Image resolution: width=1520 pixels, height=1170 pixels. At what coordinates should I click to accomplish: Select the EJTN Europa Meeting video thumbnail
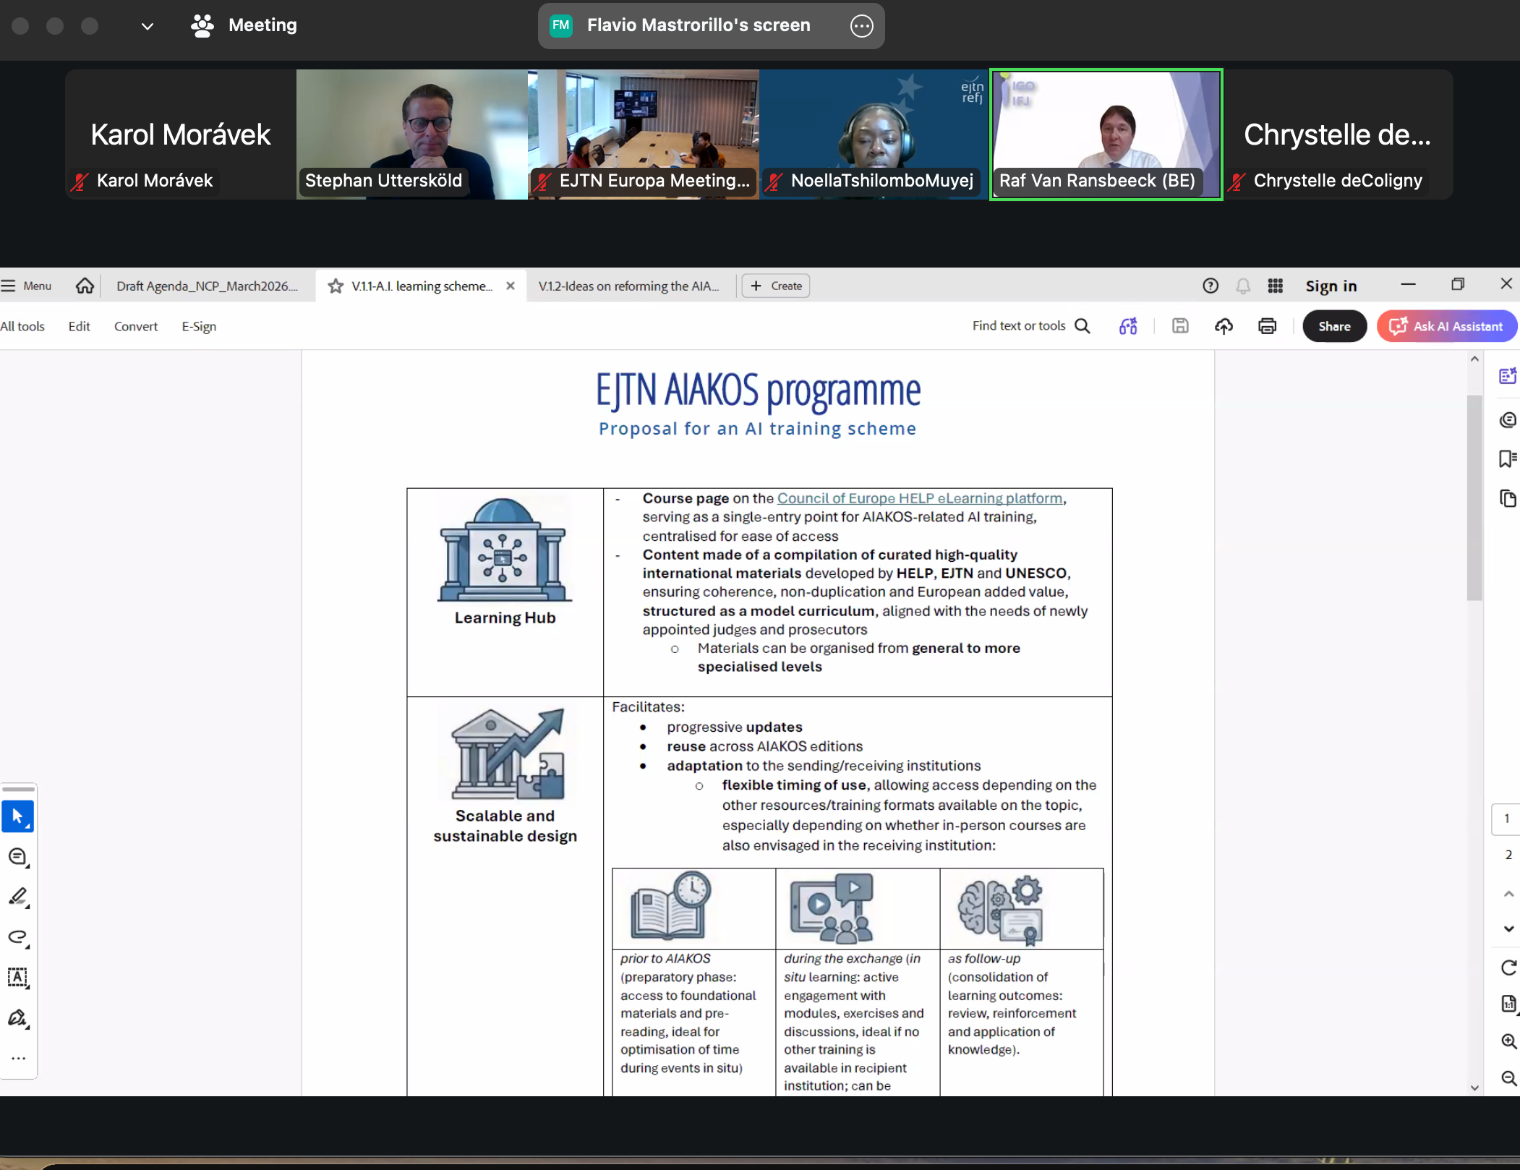(644, 134)
